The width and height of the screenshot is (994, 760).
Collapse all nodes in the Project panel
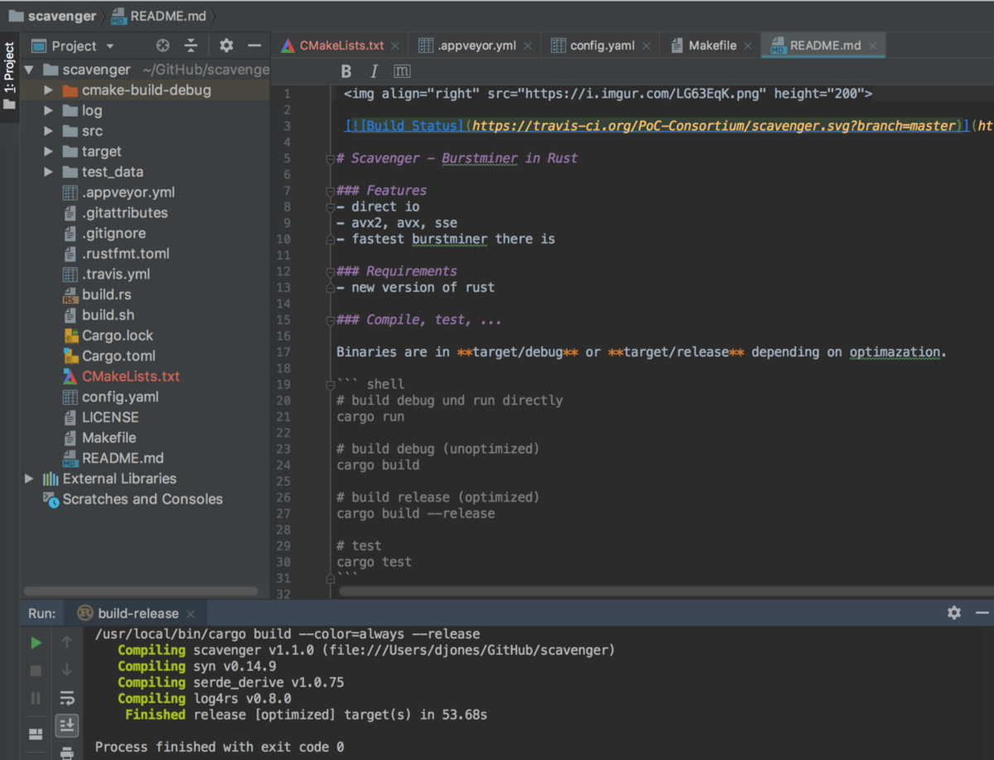[x=191, y=46]
